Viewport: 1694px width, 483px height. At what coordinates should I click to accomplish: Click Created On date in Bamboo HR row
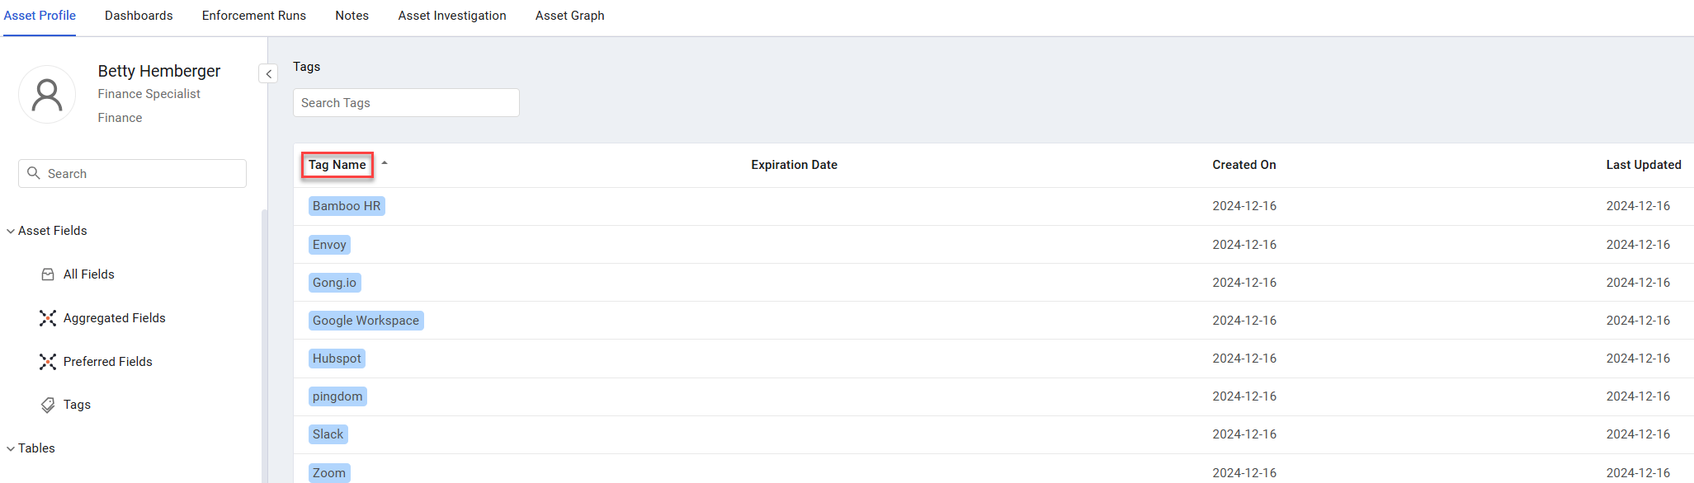(x=1244, y=206)
